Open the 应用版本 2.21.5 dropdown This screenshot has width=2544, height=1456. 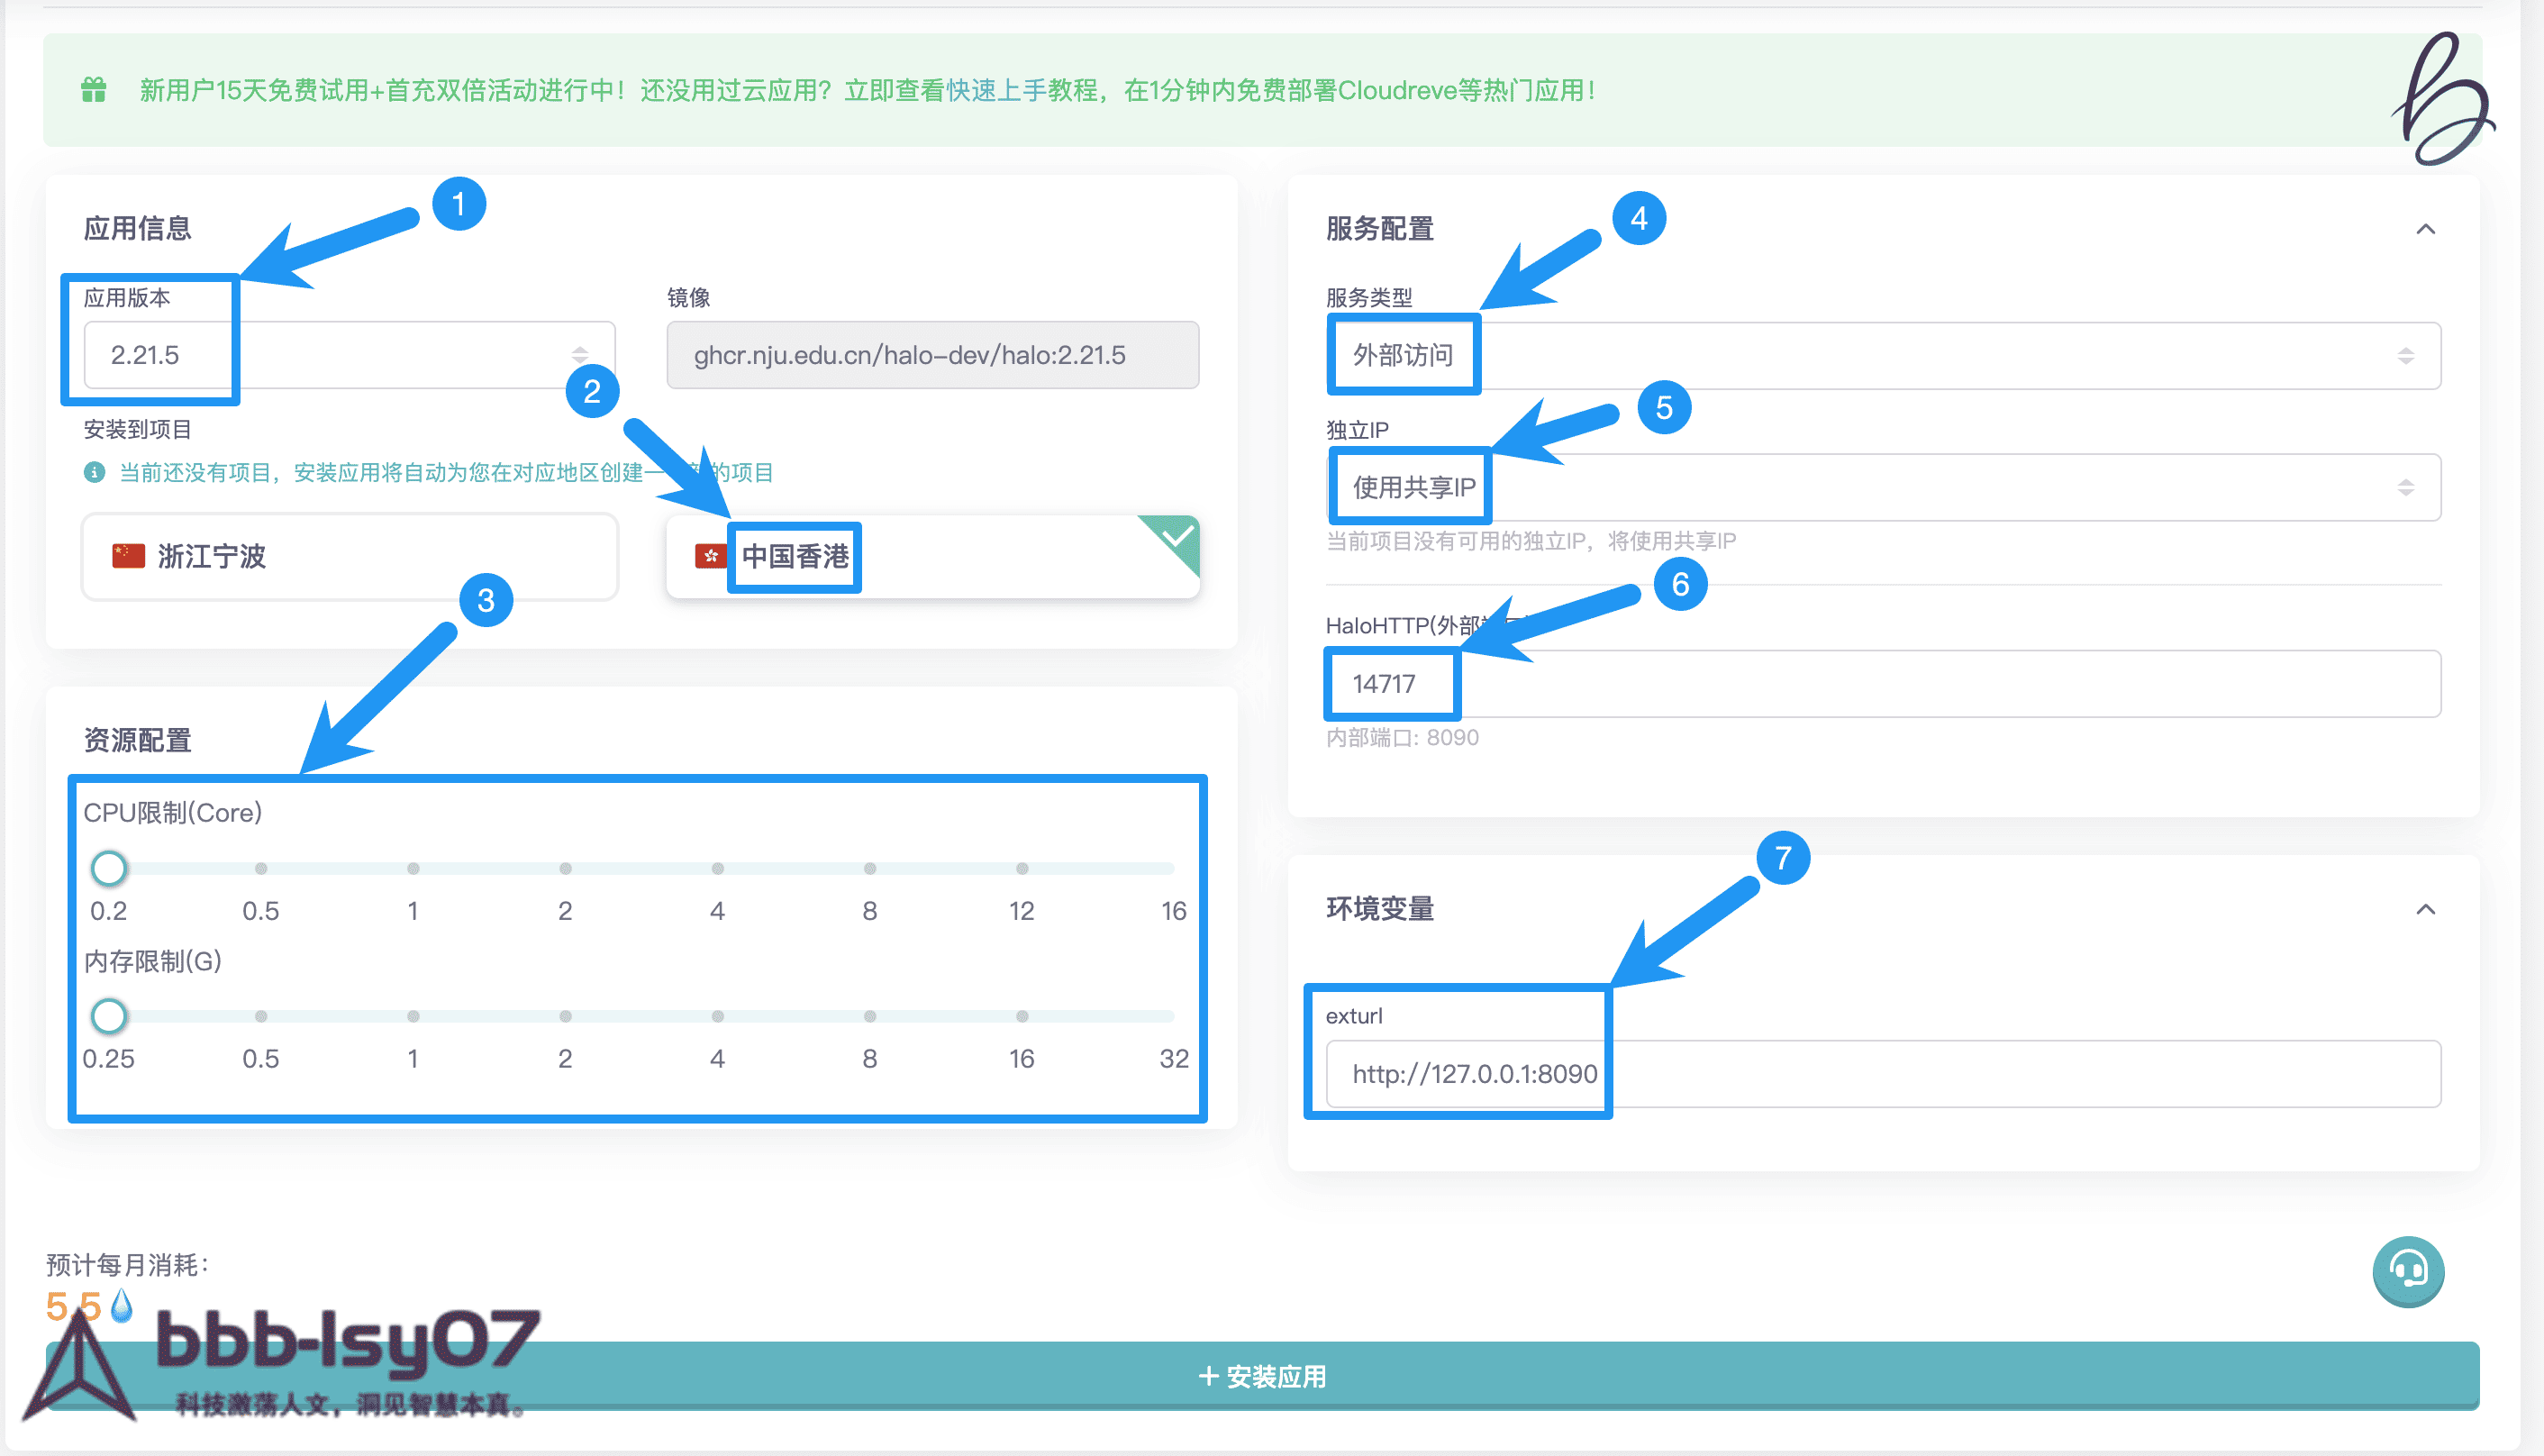coord(349,355)
